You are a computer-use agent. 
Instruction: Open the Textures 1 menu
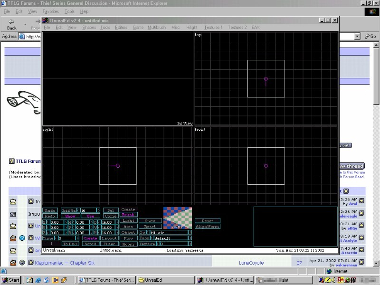(x=213, y=28)
